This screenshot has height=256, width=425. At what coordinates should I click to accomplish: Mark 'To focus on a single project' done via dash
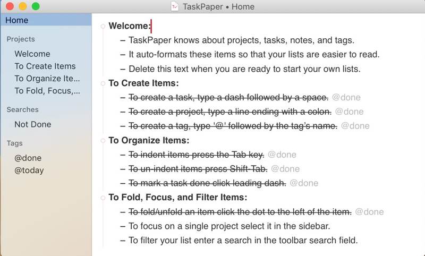pyautogui.click(x=123, y=226)
